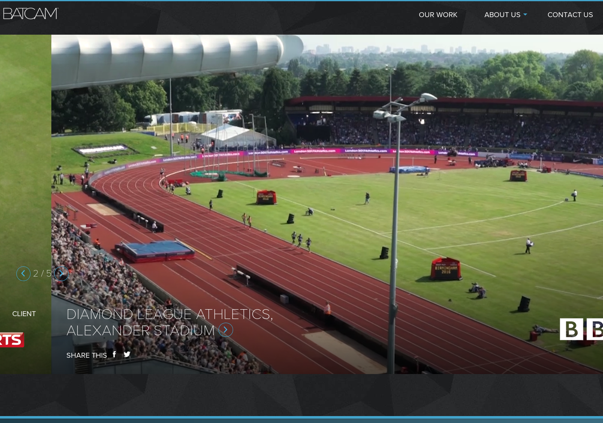603x423 pixels.
Task: Click the red Sports client logo
Action: (12, 340)
